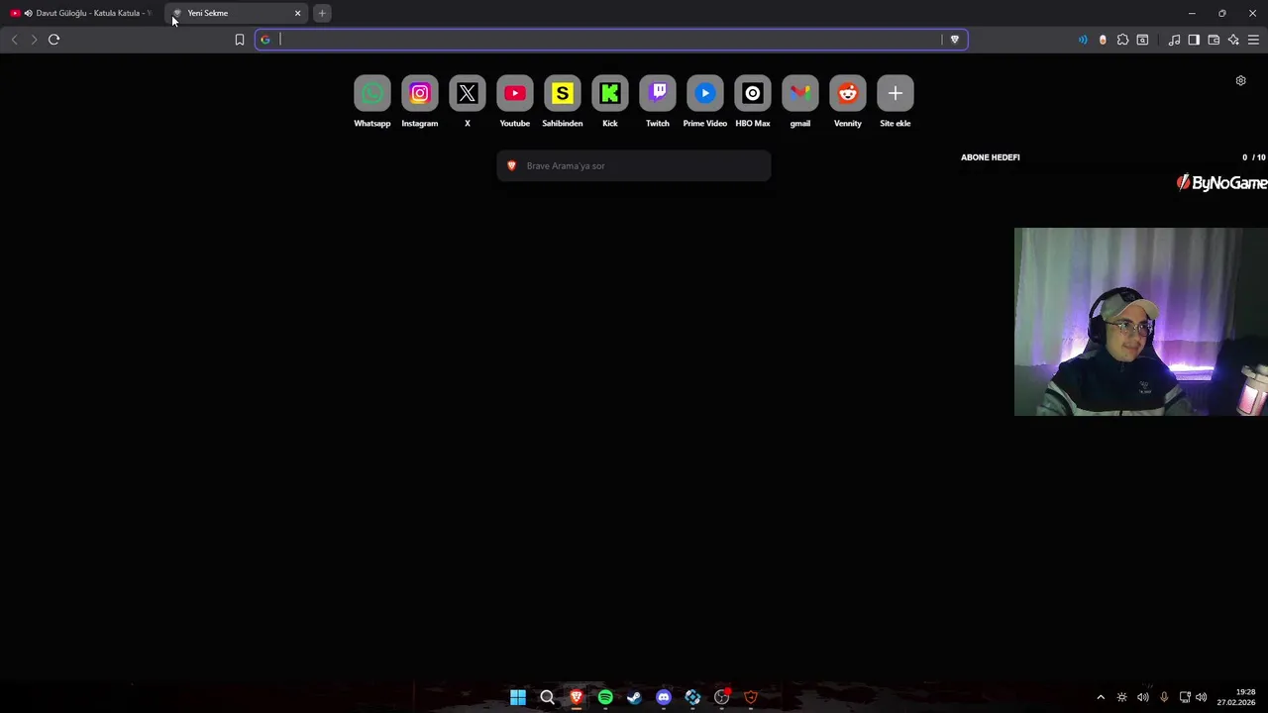Open Steam from the taskbar
This screenshot has width=1268, height=713.
[x=634, y=697]
